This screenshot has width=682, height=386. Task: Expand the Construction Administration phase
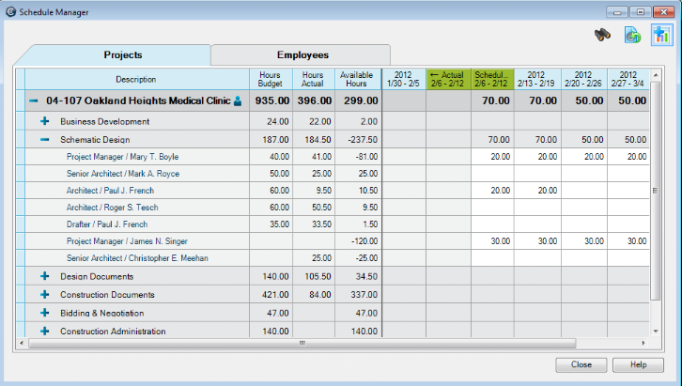[44, 331]
